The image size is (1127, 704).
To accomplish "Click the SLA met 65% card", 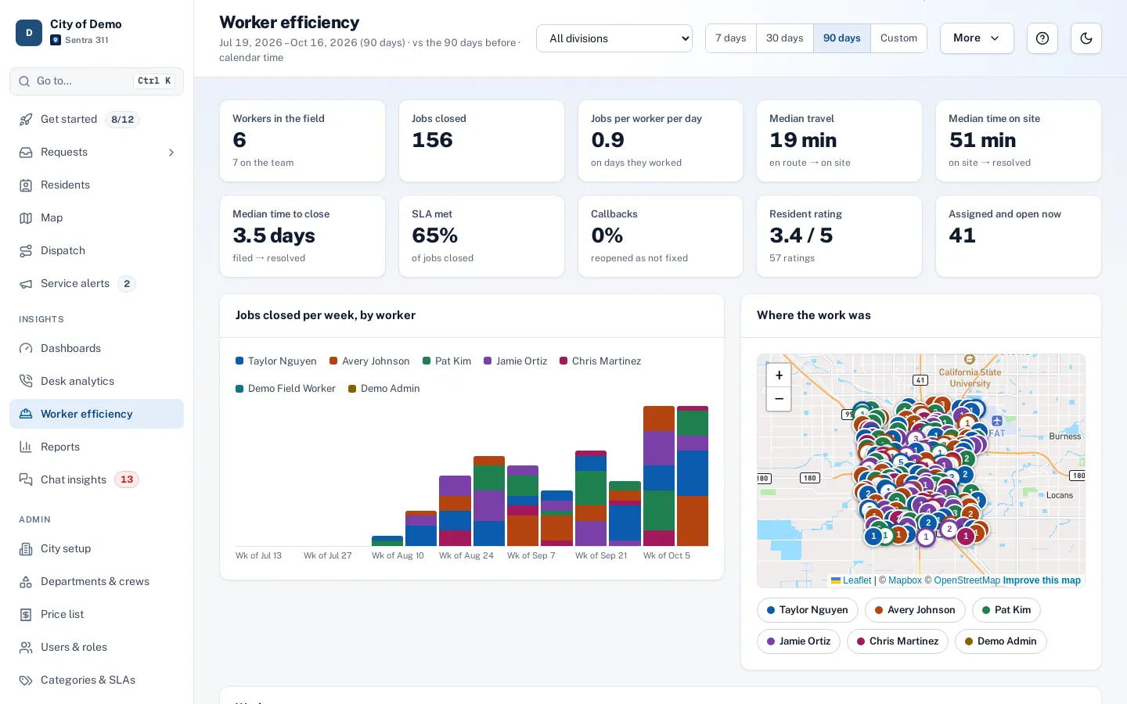I will tap(481, 236).
